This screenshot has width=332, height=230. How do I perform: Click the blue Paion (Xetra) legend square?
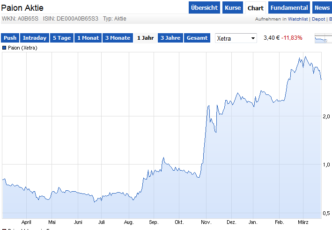[4, 48]
